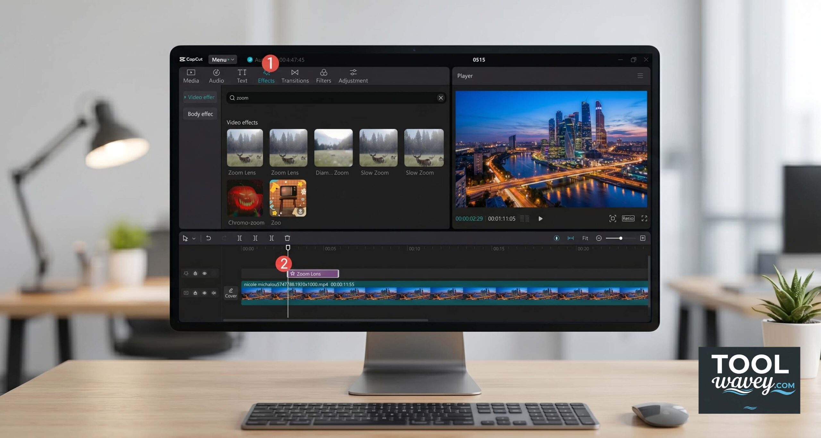Lock the effect track
Screen dimensions: 821x438
pos(195,273)
